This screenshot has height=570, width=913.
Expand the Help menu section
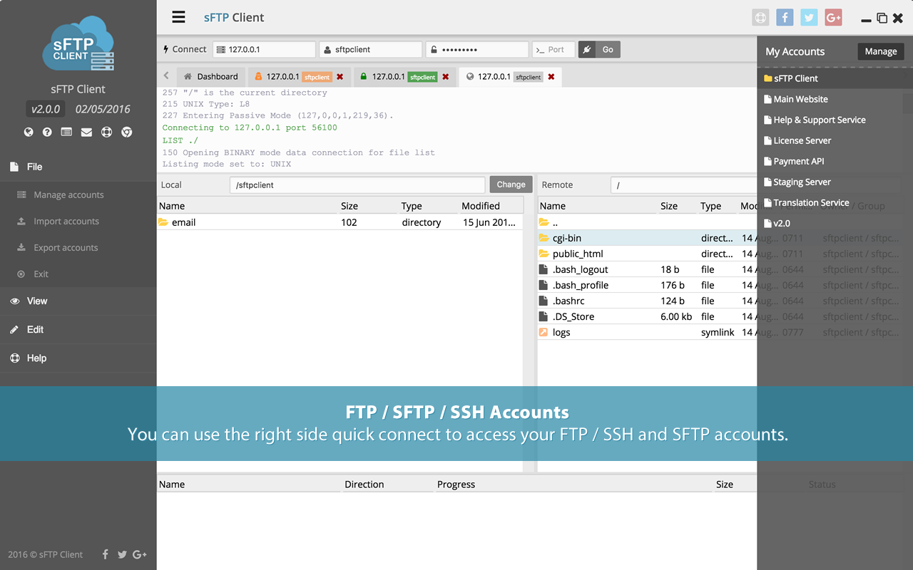click(78, 358)
